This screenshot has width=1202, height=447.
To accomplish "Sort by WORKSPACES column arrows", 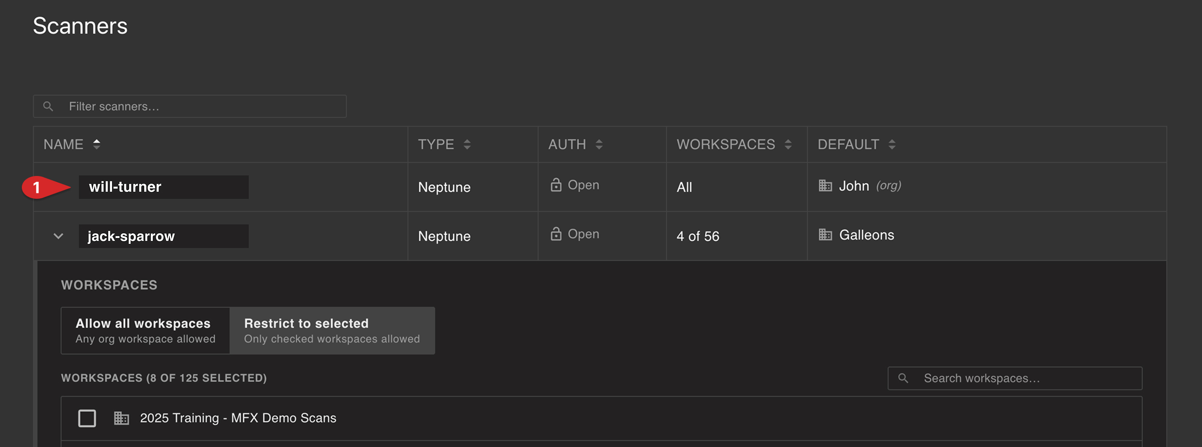I will [x=788, y=144].
